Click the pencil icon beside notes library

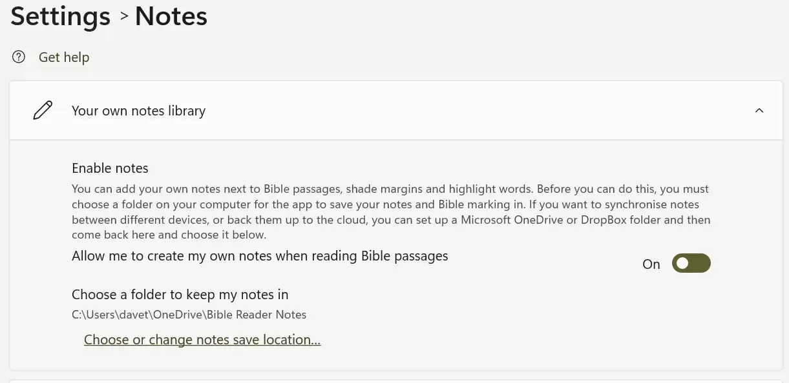point(42,110)
